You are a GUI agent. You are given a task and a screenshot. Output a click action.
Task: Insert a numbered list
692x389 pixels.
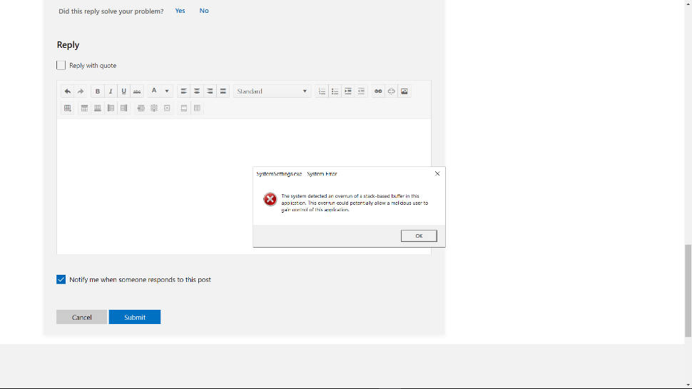(x=322, y=91)
